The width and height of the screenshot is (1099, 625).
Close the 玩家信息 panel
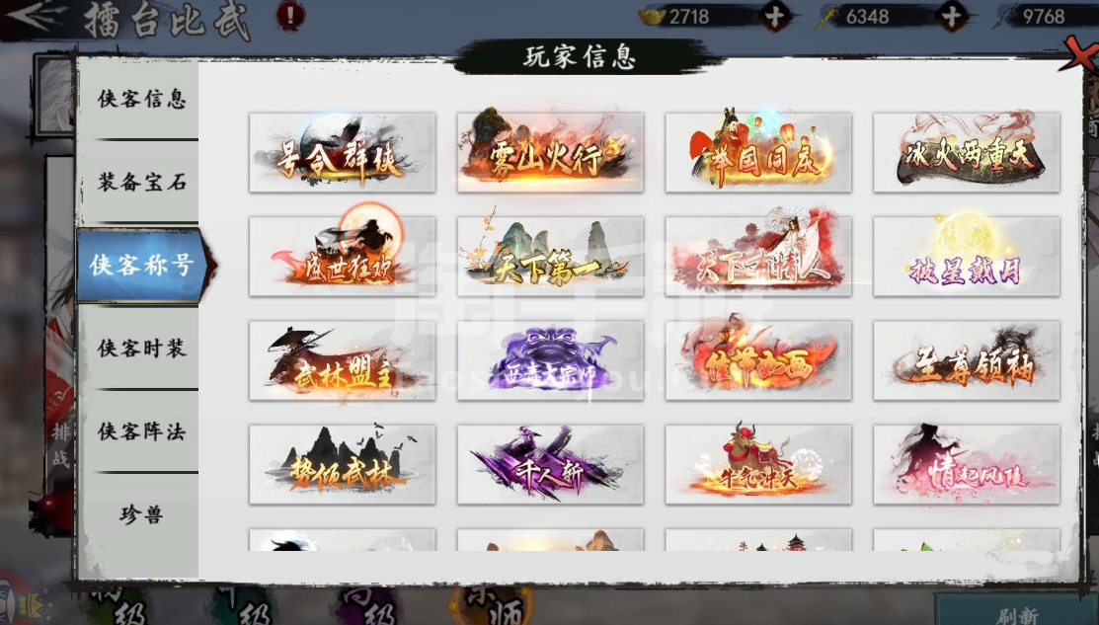click(x=1080, y=53)
